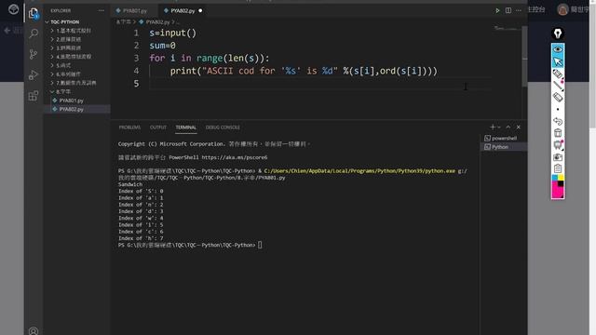Clear drawings with the trash can icon
Screen dimensions: 596x335
point(558,133)
